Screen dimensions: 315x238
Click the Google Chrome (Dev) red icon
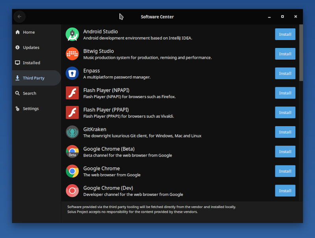pos(72,191)
